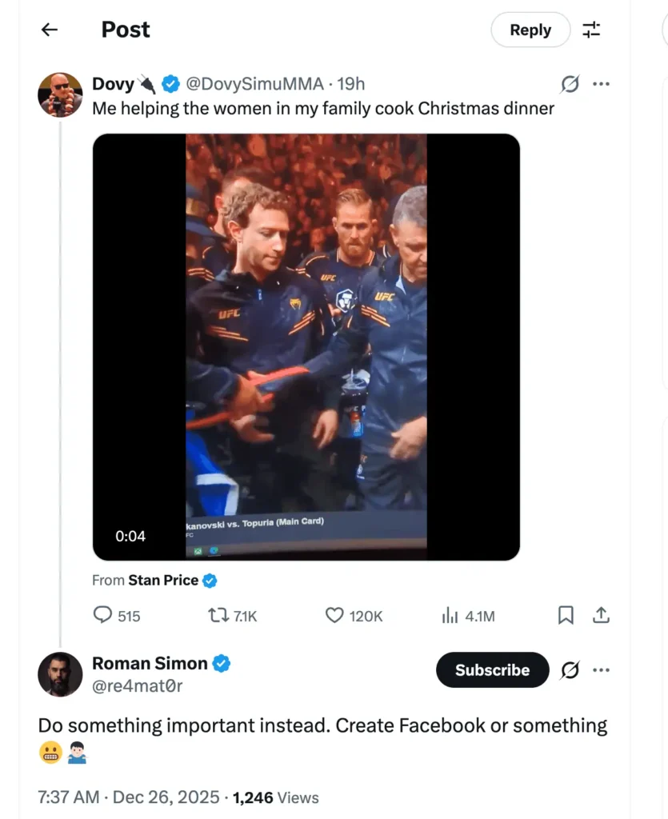Tap the back arrow to leave the post

[49, 30]
